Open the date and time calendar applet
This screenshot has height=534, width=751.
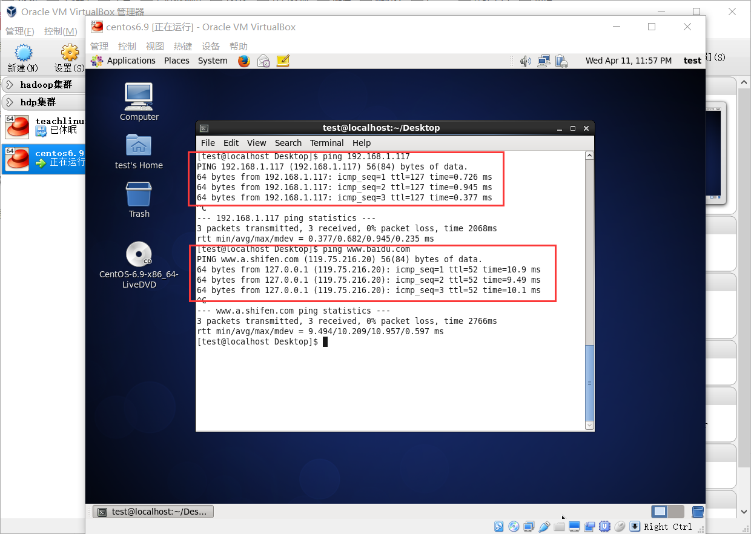(x=629, y=61)
